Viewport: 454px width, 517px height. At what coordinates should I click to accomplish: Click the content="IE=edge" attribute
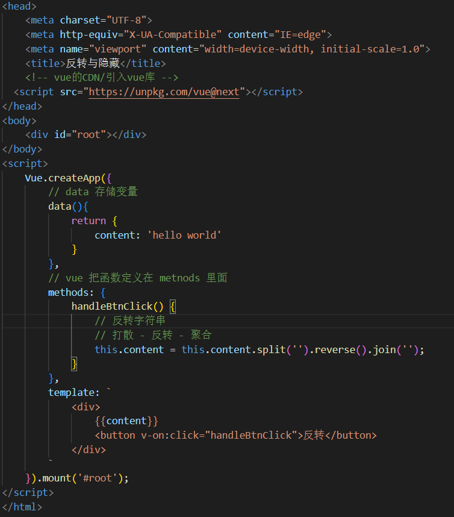pos(277,35)
